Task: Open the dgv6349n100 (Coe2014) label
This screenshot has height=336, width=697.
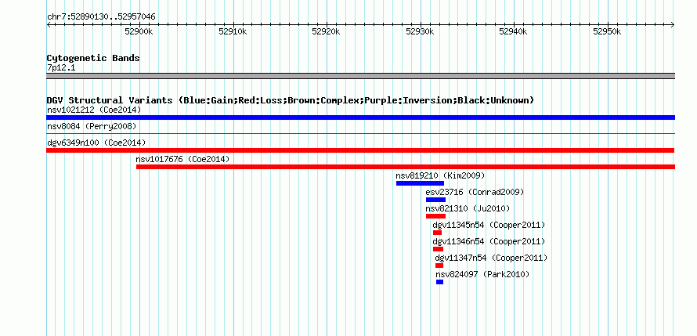Action: 96,143
